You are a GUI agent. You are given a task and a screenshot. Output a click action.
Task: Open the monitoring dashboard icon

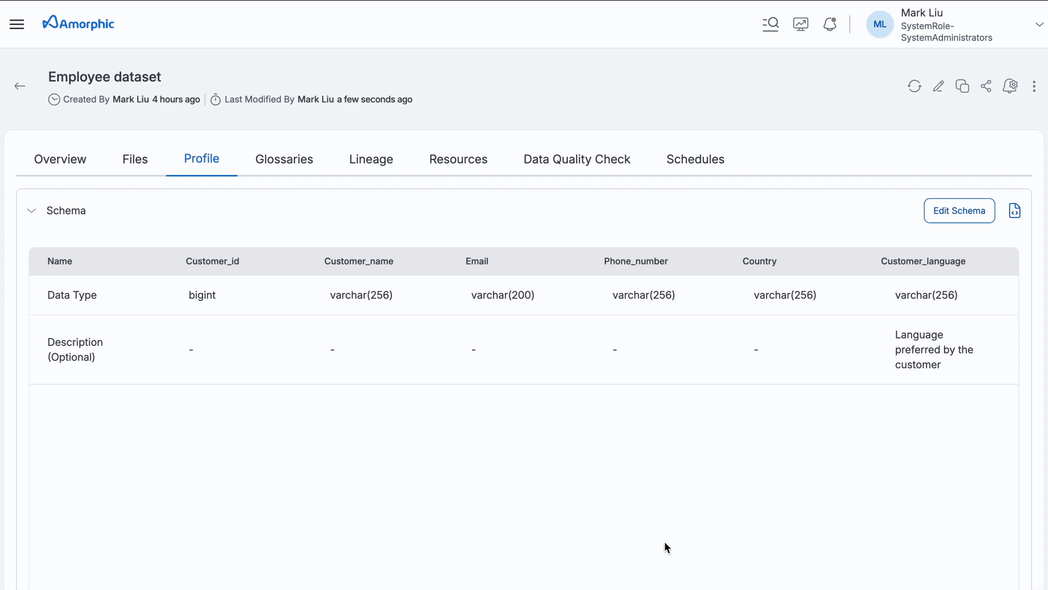[x=800, y=24]
